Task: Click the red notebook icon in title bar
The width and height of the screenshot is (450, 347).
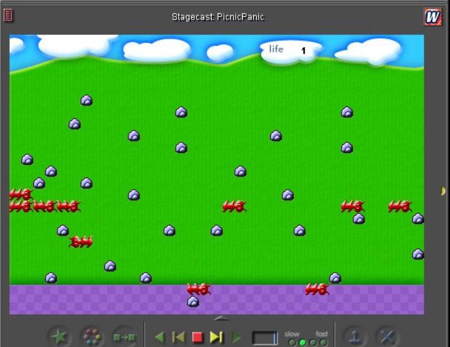Action: [x=8, y=16]
